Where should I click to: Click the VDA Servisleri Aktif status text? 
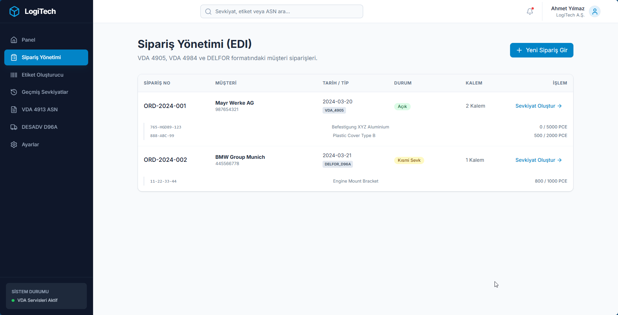pos(37,300)
